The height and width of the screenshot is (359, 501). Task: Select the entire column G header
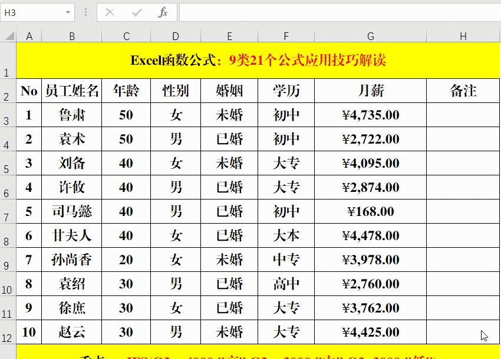point(370,35)
